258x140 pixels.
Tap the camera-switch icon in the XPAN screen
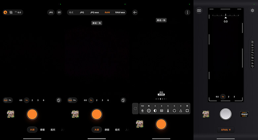(x=199, y=11)
